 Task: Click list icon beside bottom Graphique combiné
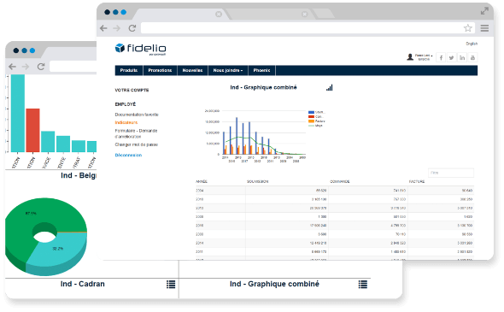pos(363,284)
